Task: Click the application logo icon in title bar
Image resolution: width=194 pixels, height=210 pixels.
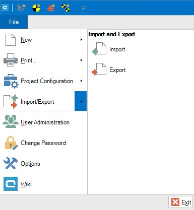Action: 5,8
